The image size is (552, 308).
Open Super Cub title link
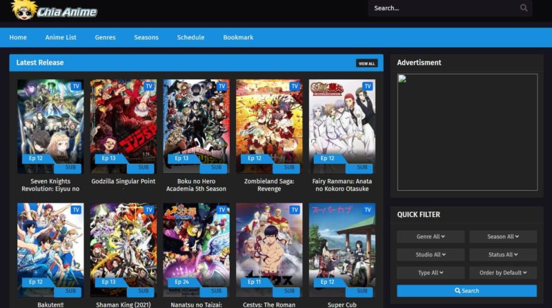tap(342, 305)
